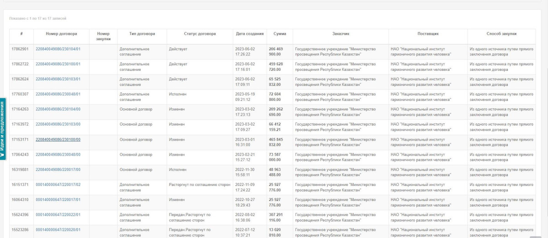Open contract link 220840049086/230100/01
Viewport: 548px width, 238px height.
coord(58,64)
